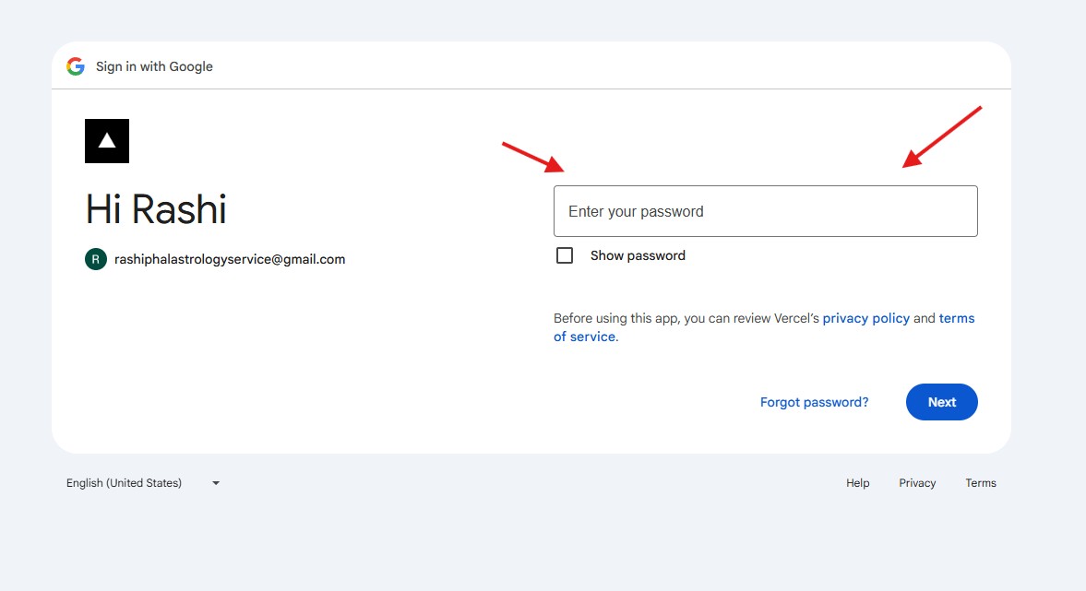Click the Google "G" logo
The image size is (1086, 591).
tap(76, 66)
